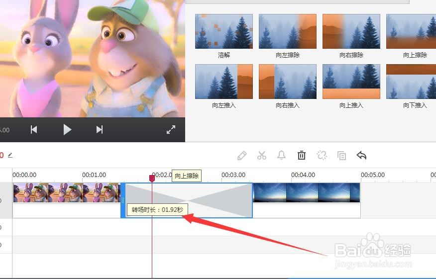Choose the 向右擦除 transition thumbnail
Screen dimensions: 436x279
351,31
